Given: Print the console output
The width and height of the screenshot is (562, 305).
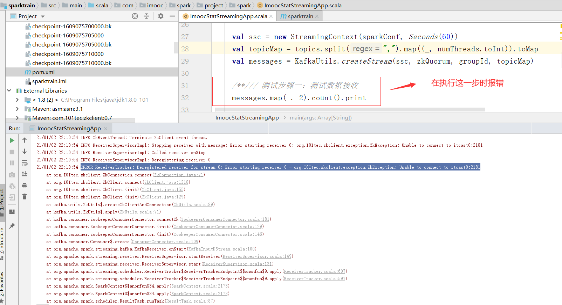Looking at the screenshot, I should 25,186.
